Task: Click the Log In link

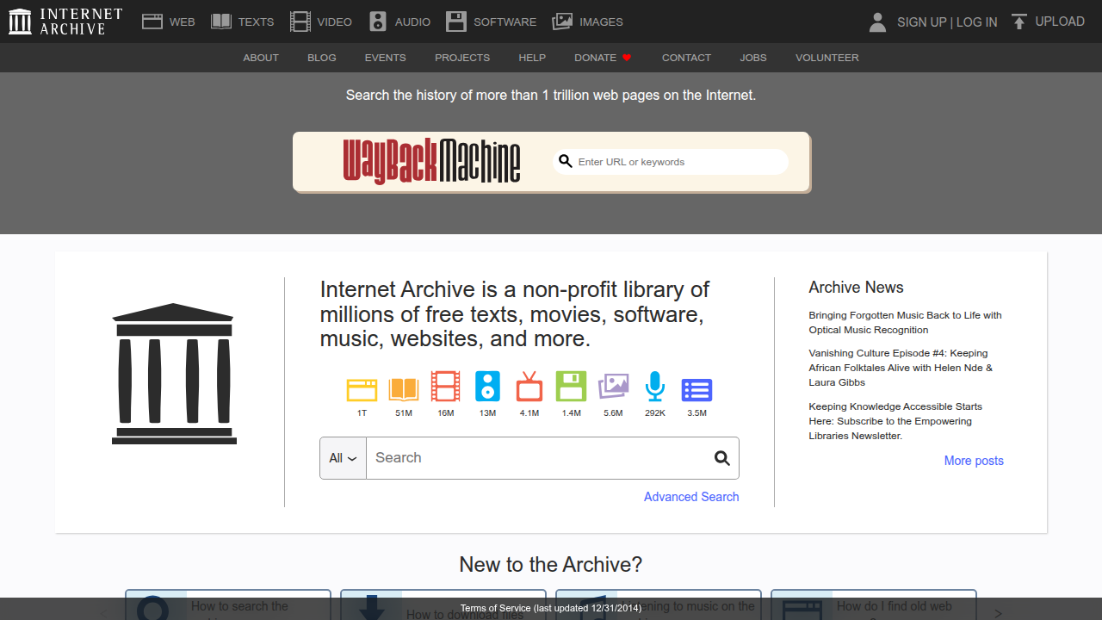Action: pos(977,22)
